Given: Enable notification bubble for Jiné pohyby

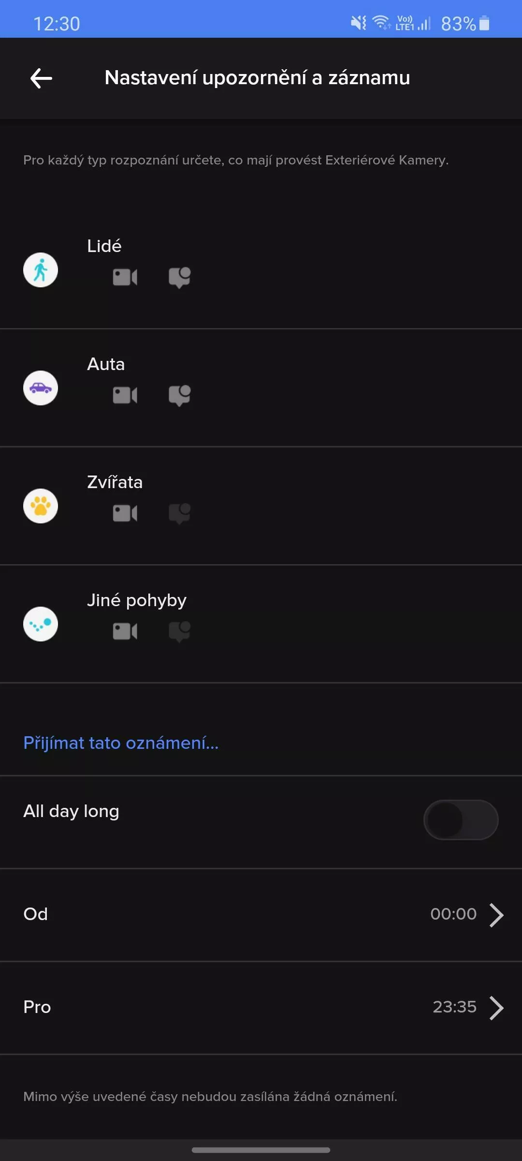Looking at the screenshot, I should tap(179, 632).
